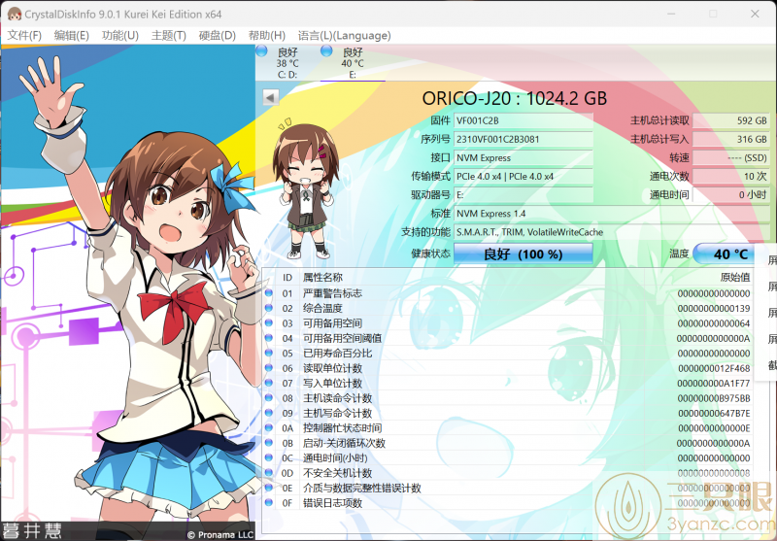Click the previous disk arrow button
This screenshot has height=541, width=777.
[270, 97]
